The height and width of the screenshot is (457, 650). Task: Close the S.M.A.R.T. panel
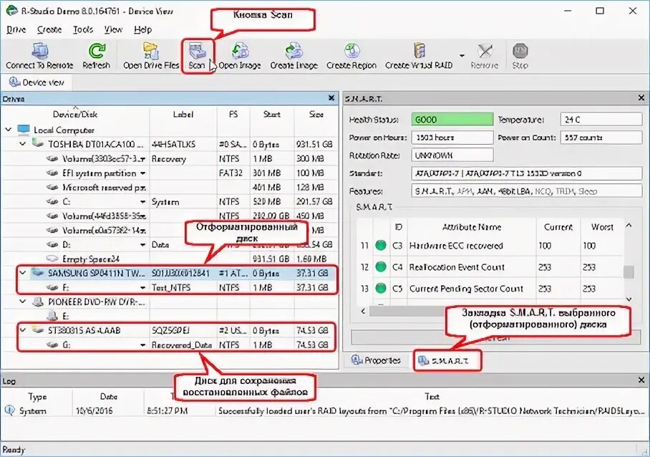point(641,98)
